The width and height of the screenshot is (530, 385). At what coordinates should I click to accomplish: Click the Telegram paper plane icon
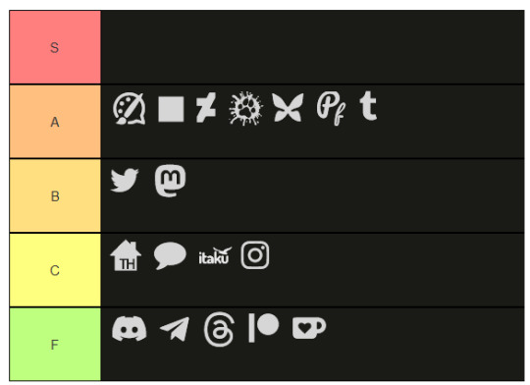[175, 329]
